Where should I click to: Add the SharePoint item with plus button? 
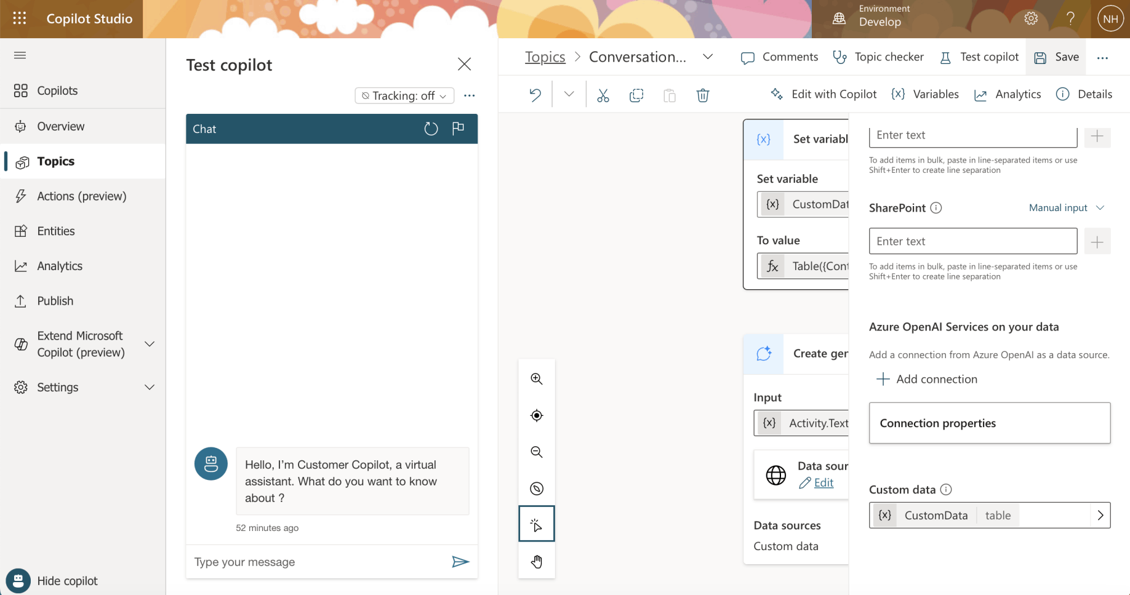(1097, 242)
